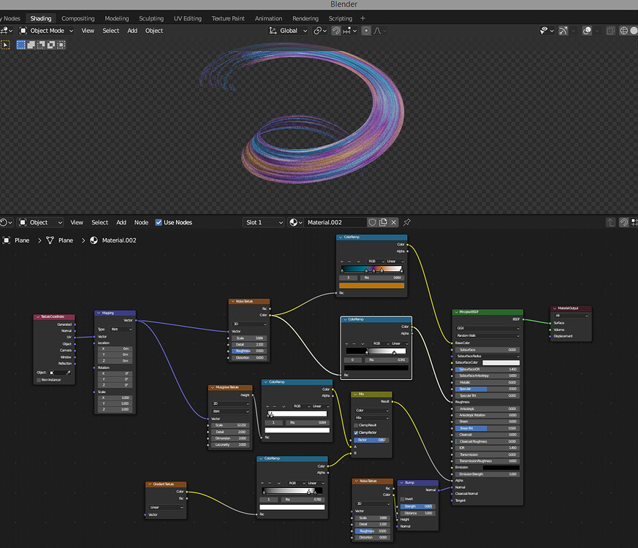Click the pivot point link icon
Image resolution: width=638 pixels, height=548 pixels.
(x=318, y=31)
